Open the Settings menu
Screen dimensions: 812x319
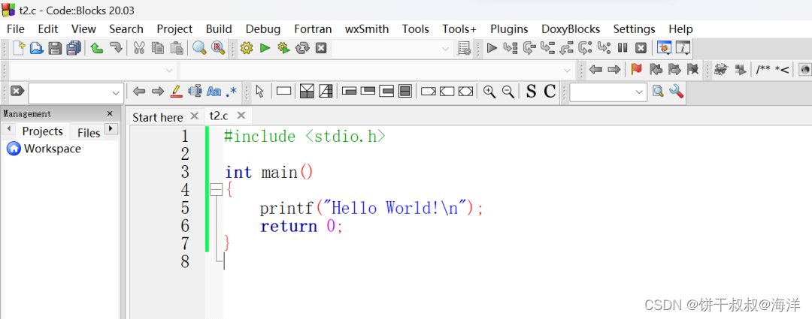pyautogui.click(x=634, y=29)
